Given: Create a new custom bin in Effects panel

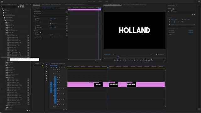Looking at the screenshot, I should [27, 110].
